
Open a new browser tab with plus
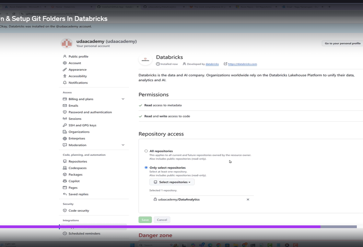[329, 7]
